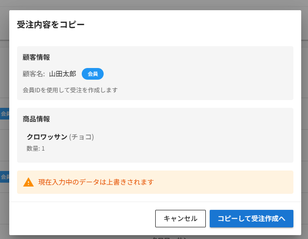The image size is (308, 239).
Task: Click the dialog title 受注内容をコピー
Action: click(51, 25)
